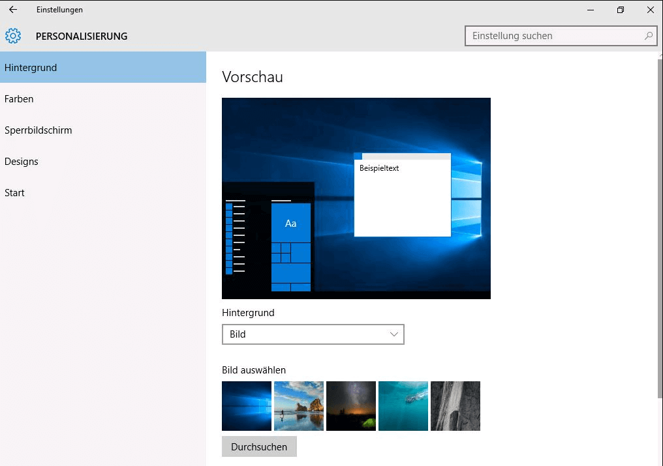Select the underwater swimmer wallpaper
The height and width of the screenshot is (466, 663).
(x=403, y=406)
